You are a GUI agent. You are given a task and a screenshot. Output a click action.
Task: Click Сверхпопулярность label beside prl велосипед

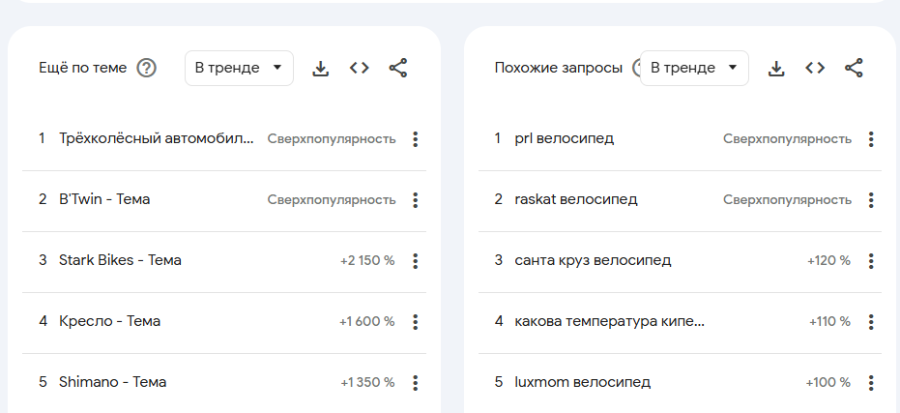[x=787, y=139]
